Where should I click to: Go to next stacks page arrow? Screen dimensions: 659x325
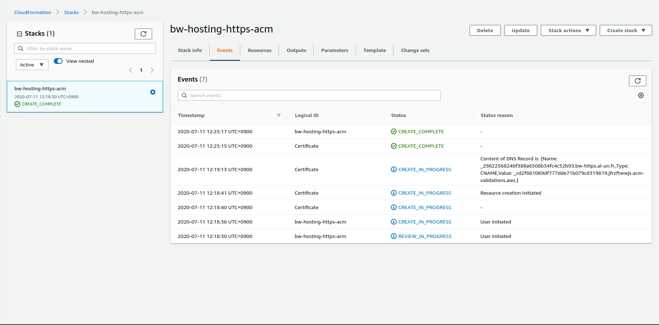pos(152,70)
